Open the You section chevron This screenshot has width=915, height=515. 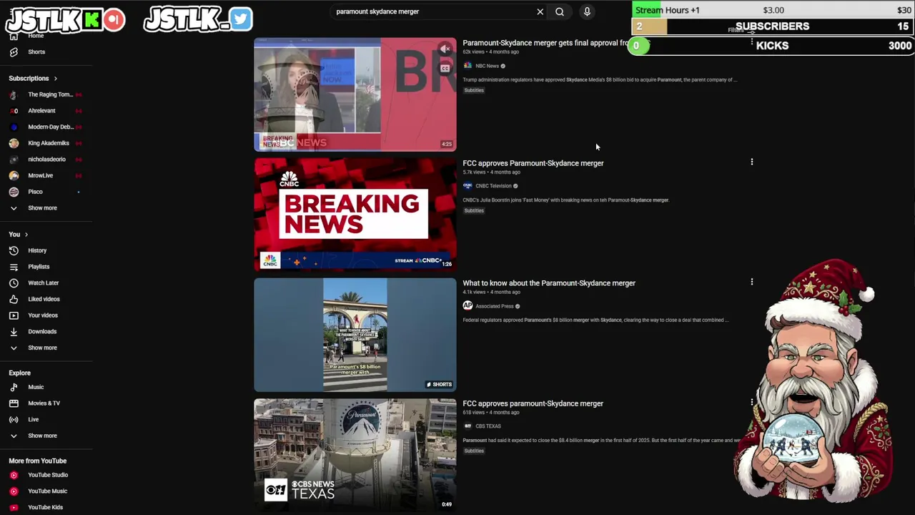pos(26,235)
